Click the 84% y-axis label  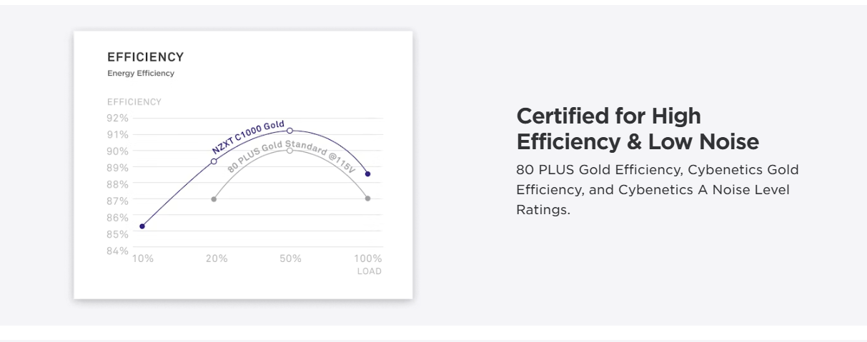coord(118,251)
